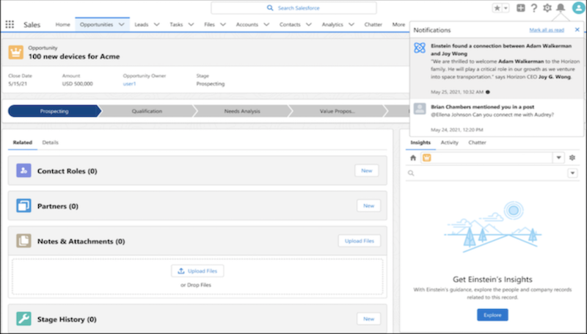Click Upload Files in section header
This screenshot has width=587, height=334.
(360, 241)
